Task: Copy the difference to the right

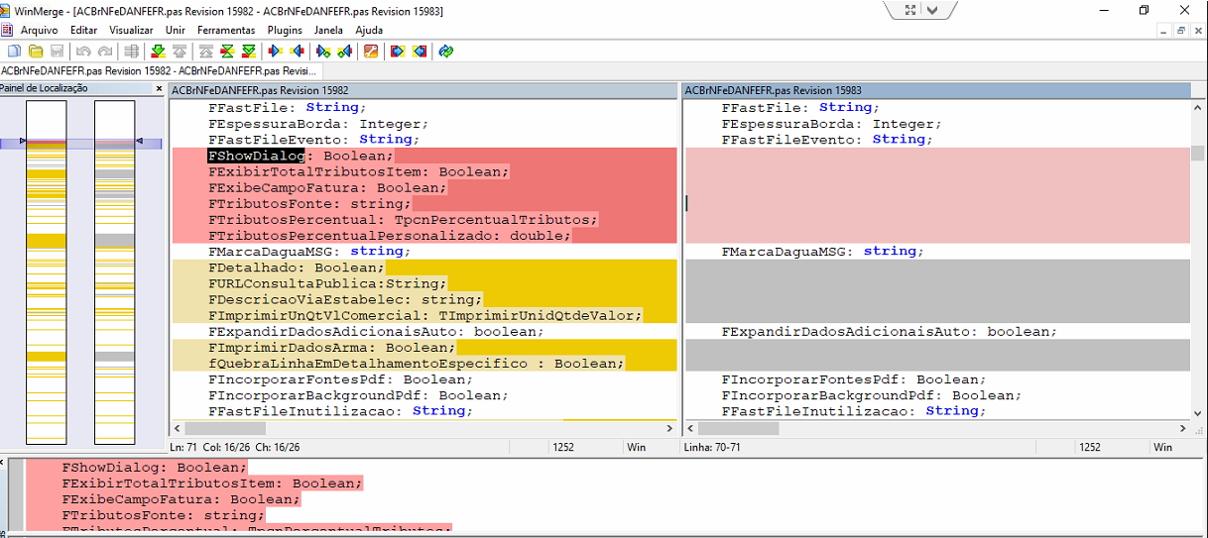Action: tap(275, 51)
